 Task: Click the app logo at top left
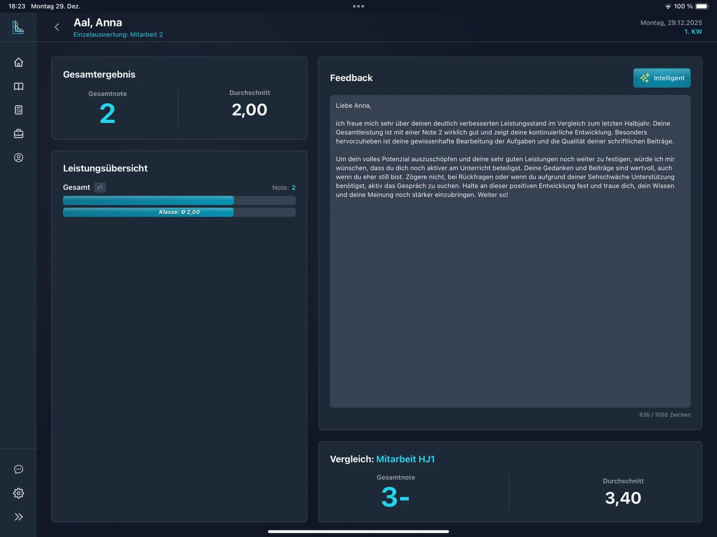[x=18, y=27]
